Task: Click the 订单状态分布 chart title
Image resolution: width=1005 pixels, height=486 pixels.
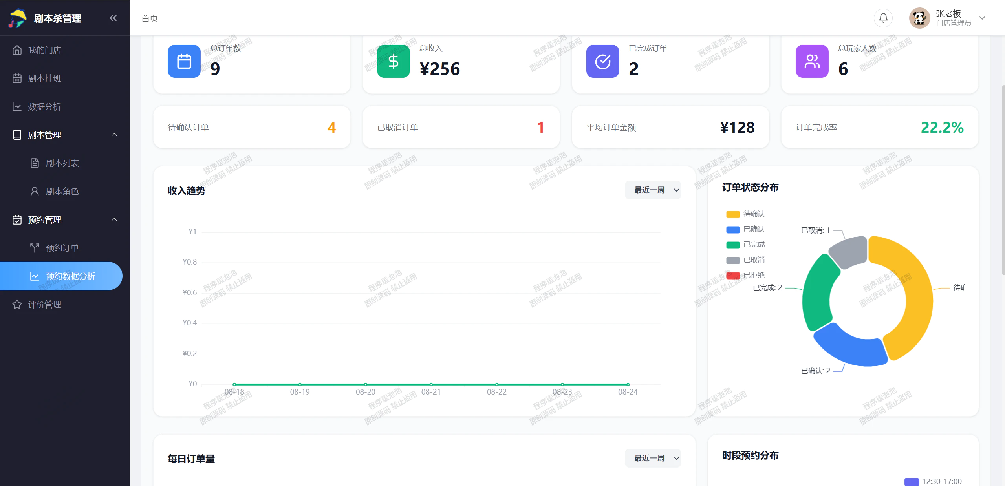Action: (750, 187)
